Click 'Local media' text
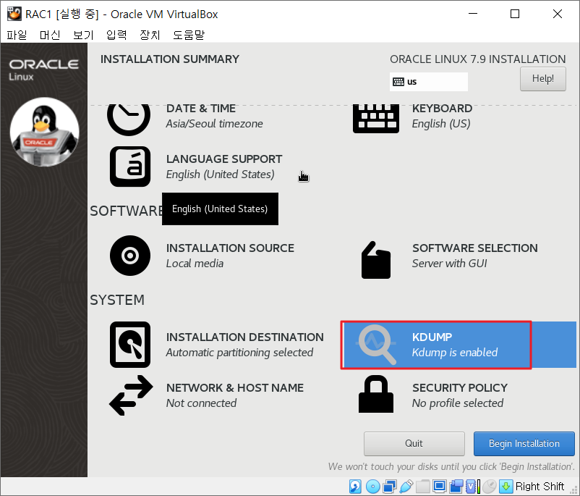580x496 pixels. pos(195,264)
